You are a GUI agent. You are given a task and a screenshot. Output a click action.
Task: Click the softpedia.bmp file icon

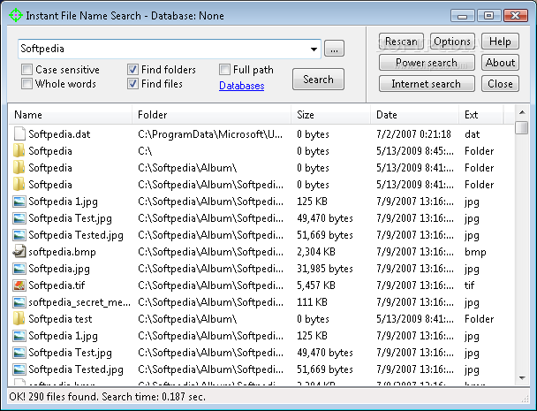coord(19,251)
